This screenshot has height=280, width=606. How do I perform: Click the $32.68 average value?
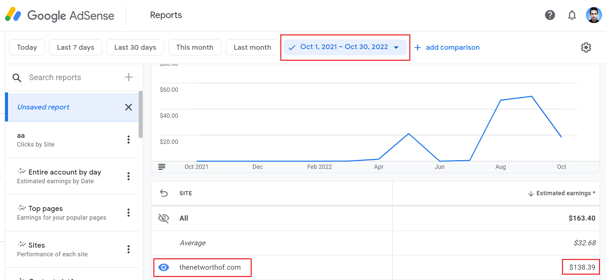[585, 243]
